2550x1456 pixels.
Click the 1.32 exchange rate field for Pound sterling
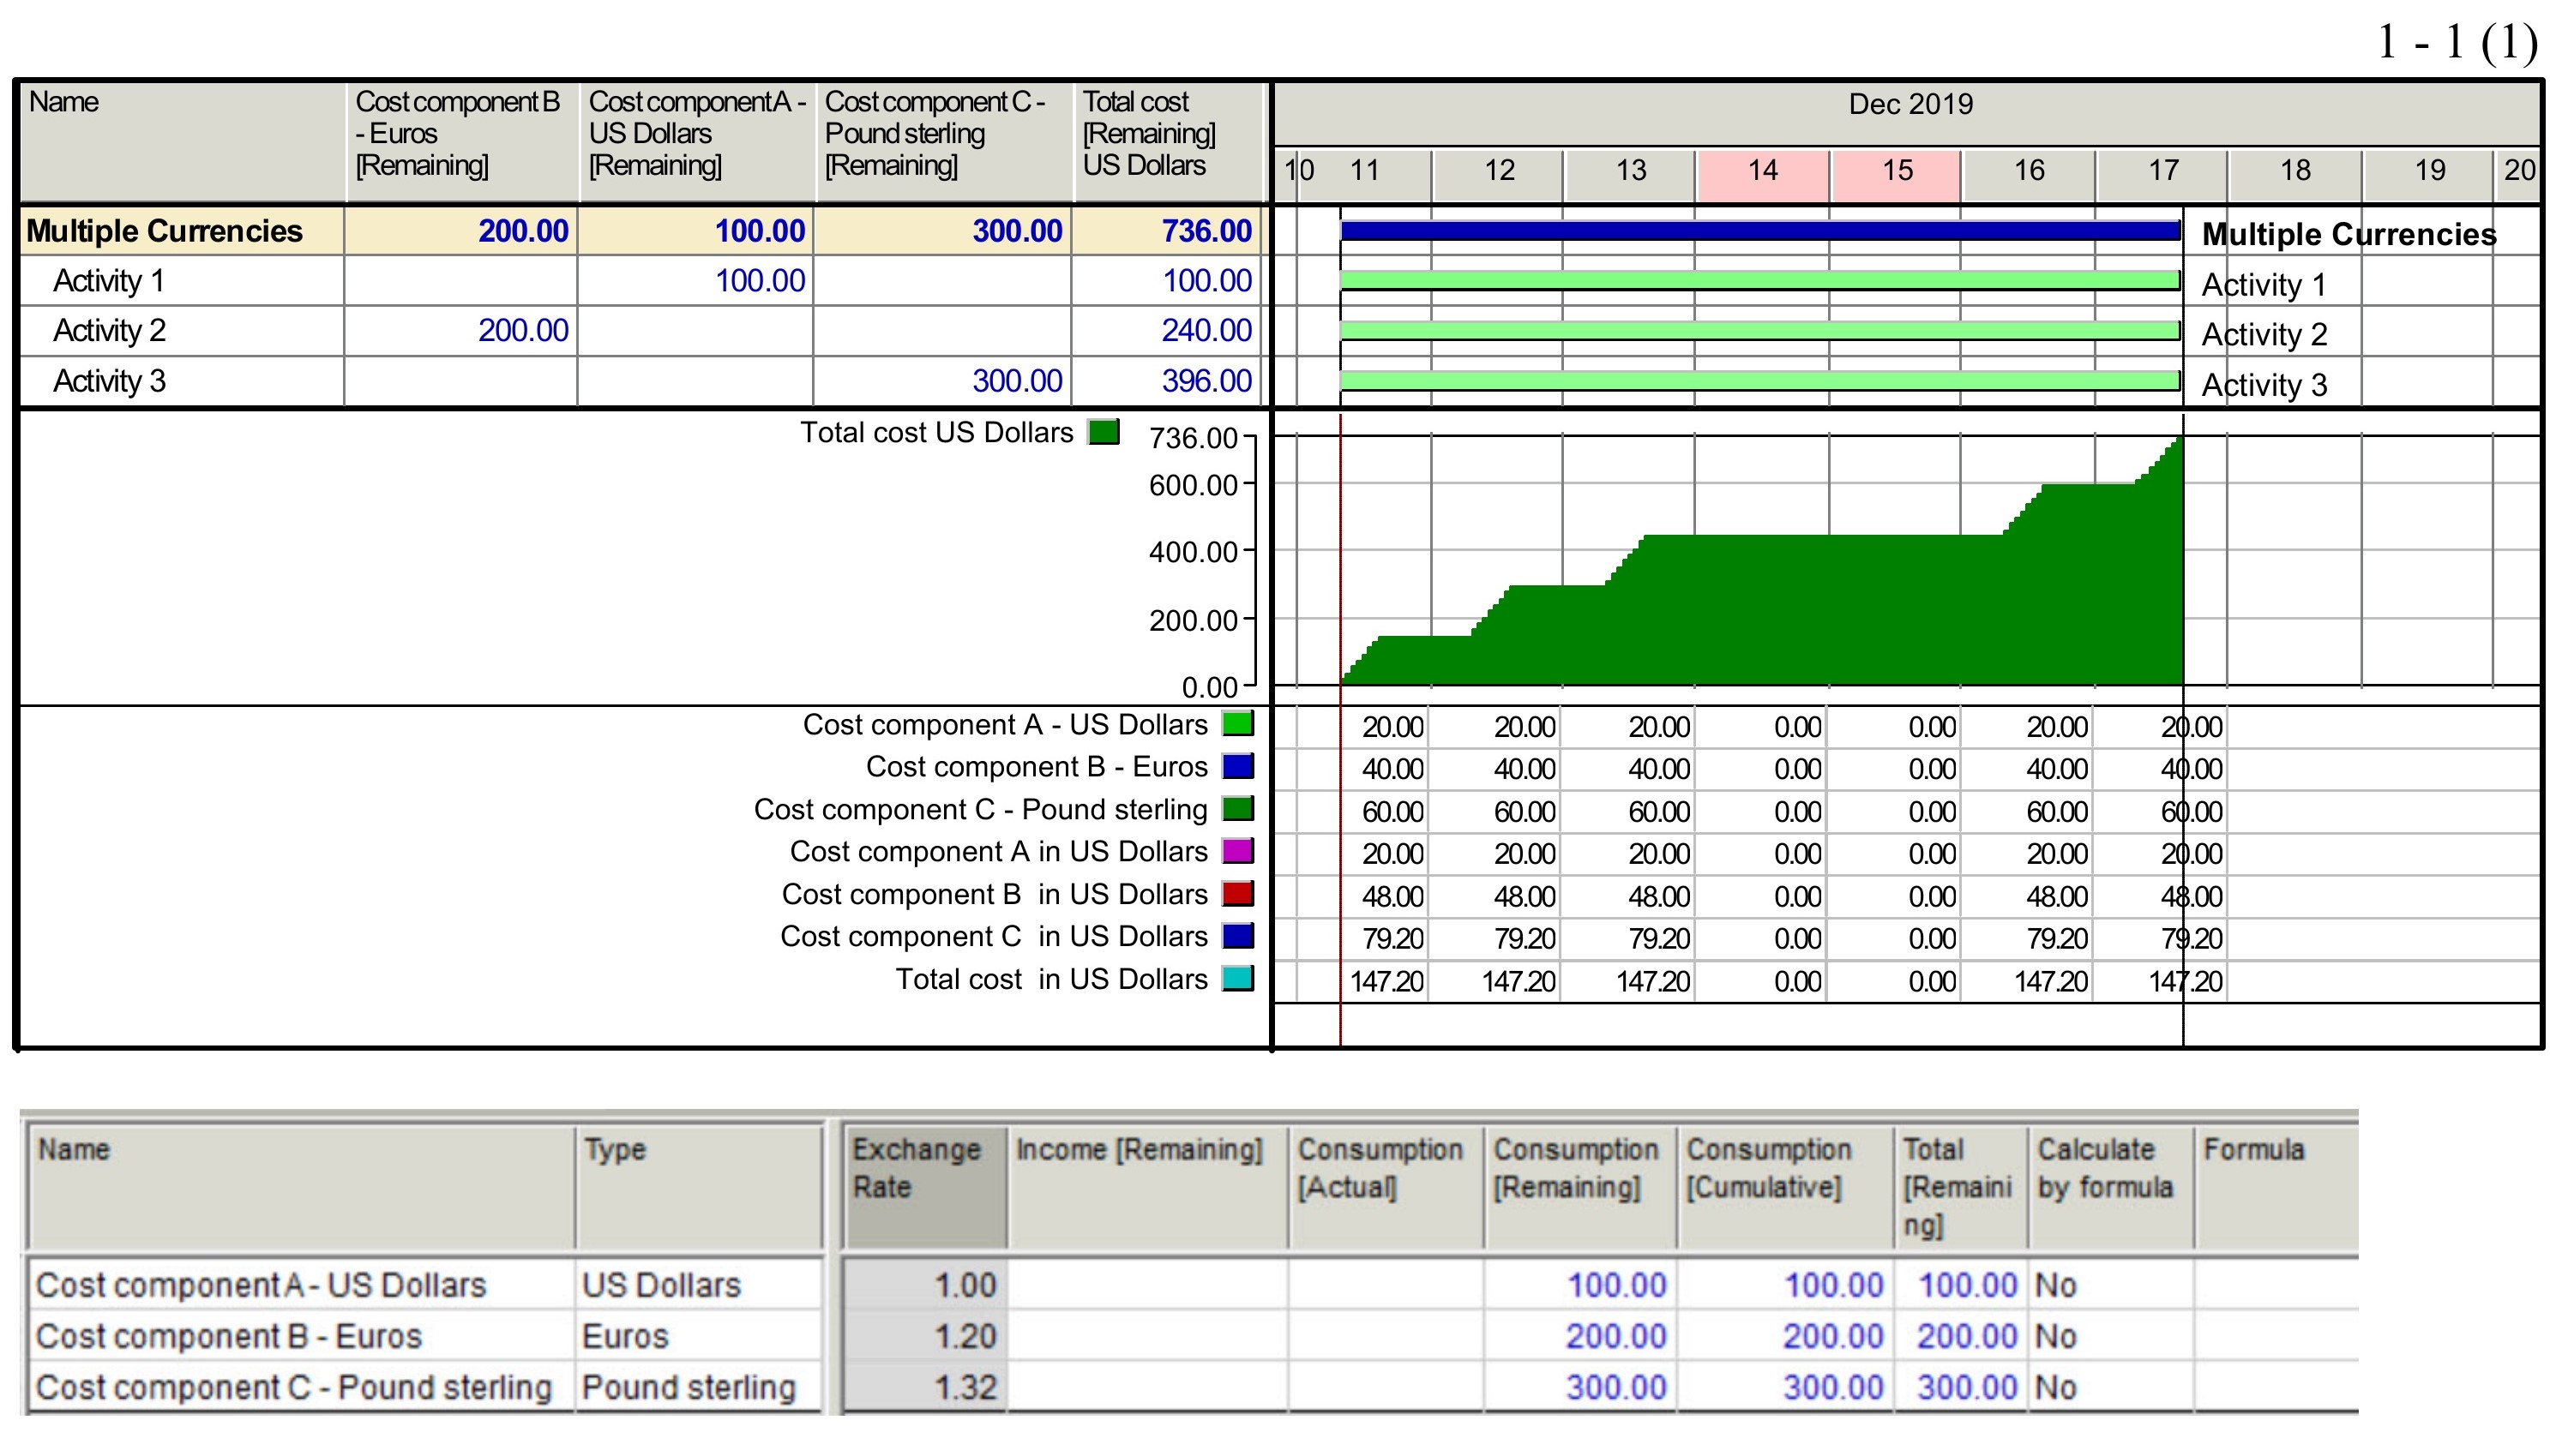(x=924, y=1387)
